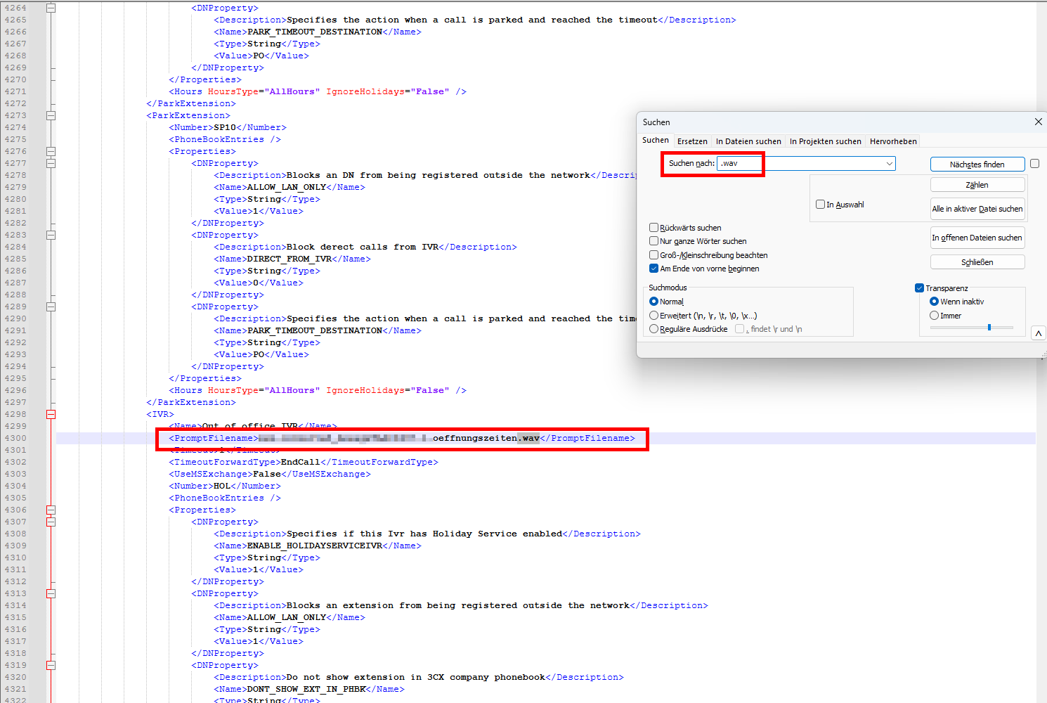Image resolution: width=1047 pixels, height=703 pixels.
Task: Collapse the fold marker at line 4264
Action: pos(51,8)
